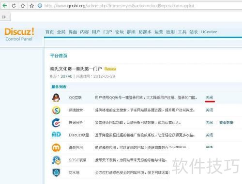Open the 群组 menu
The image size is (242, 184).
[x=131, y=32]
